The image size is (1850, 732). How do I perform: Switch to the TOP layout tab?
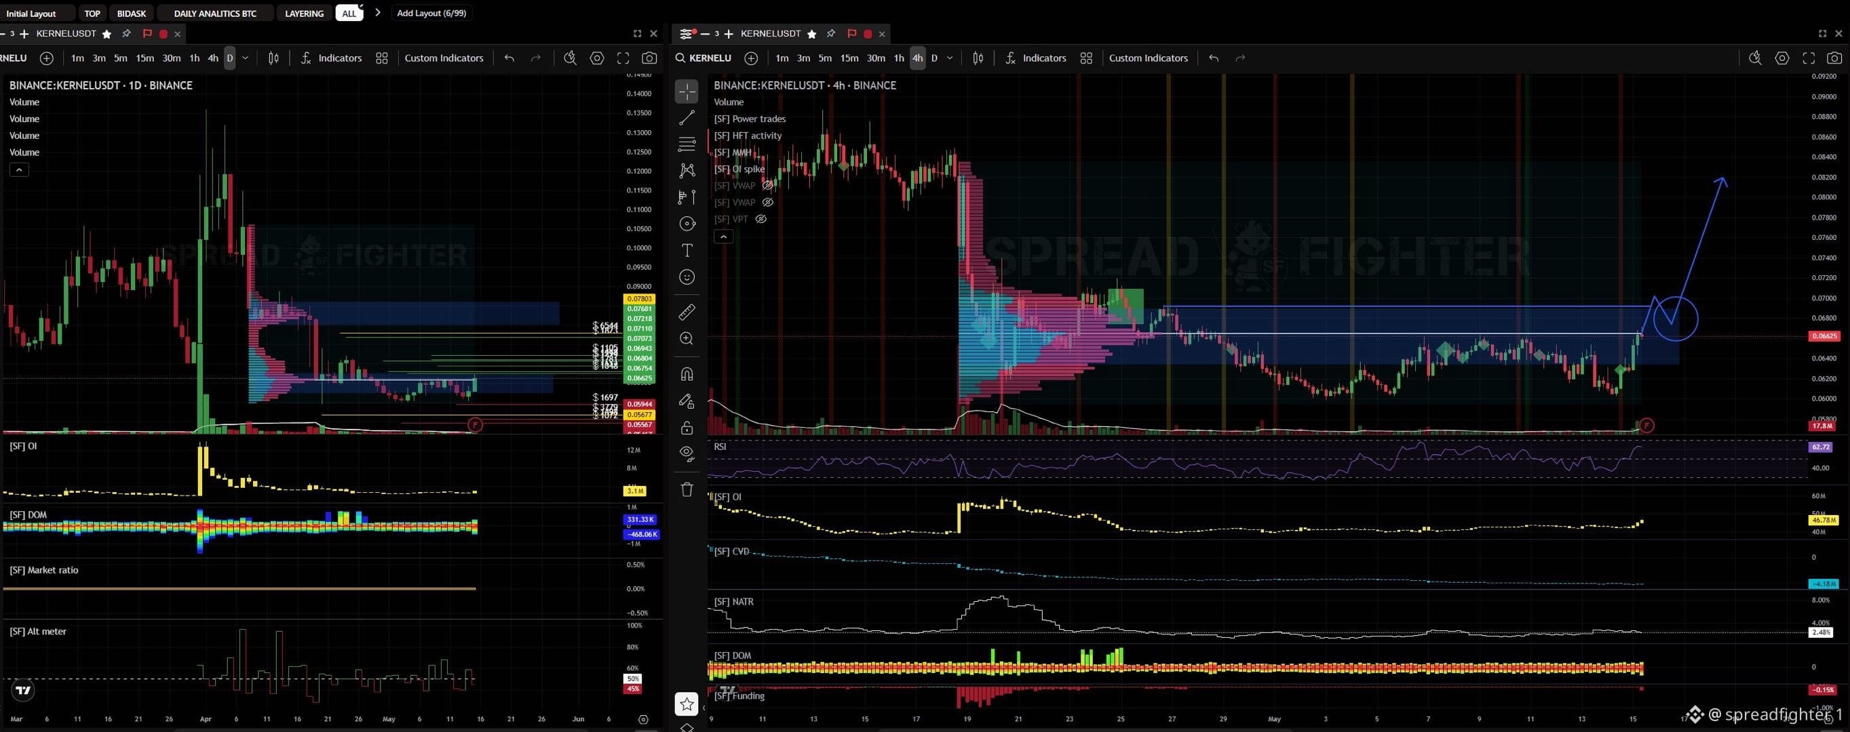92,13
